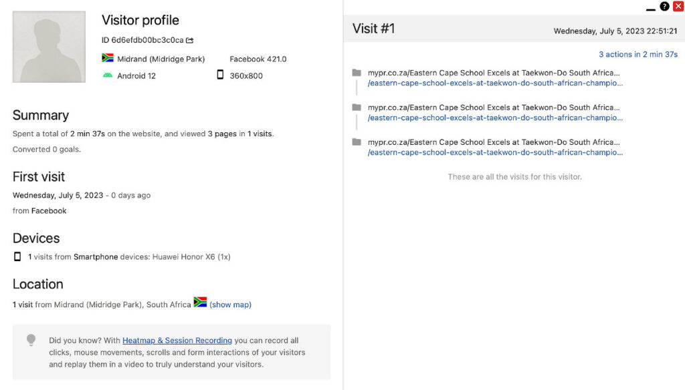Open the show map link
This screenshot has width=685, height=390.
(230, 305)
